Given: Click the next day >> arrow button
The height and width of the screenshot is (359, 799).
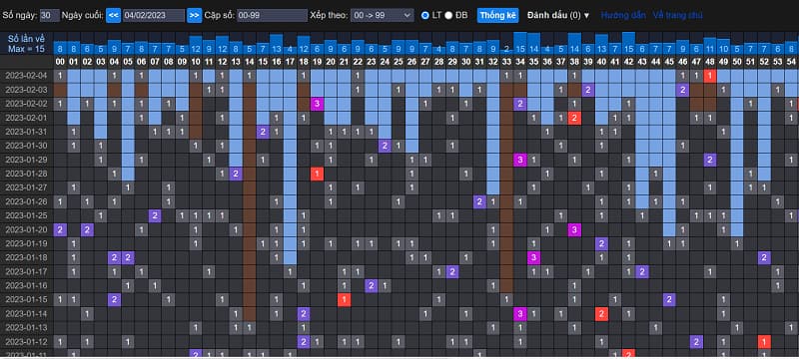Looking at the screenshot, I should (x=194, y=15).
